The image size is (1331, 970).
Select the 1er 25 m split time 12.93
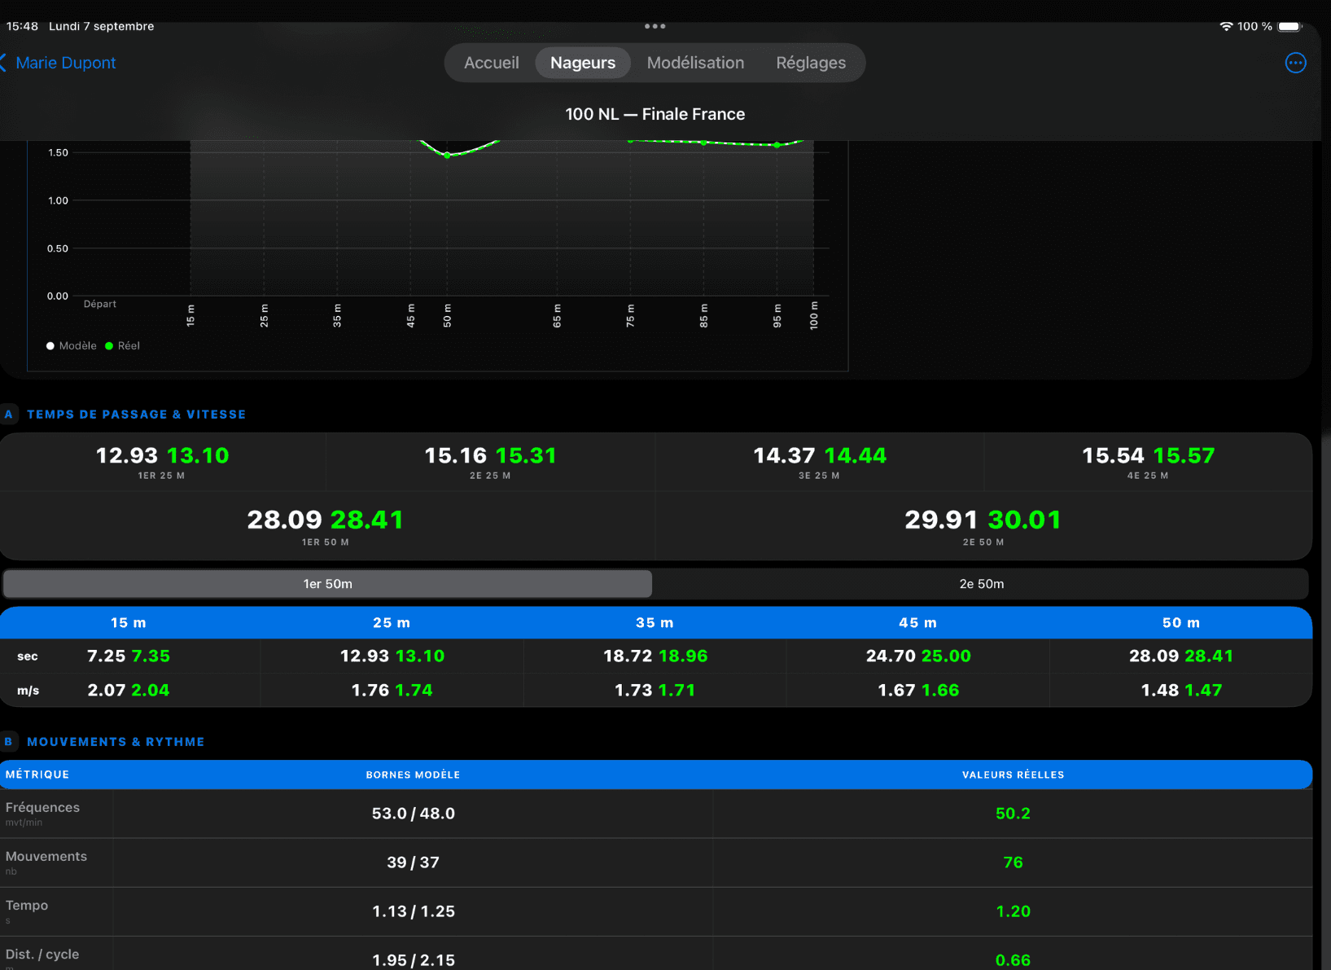coord(127,455)
